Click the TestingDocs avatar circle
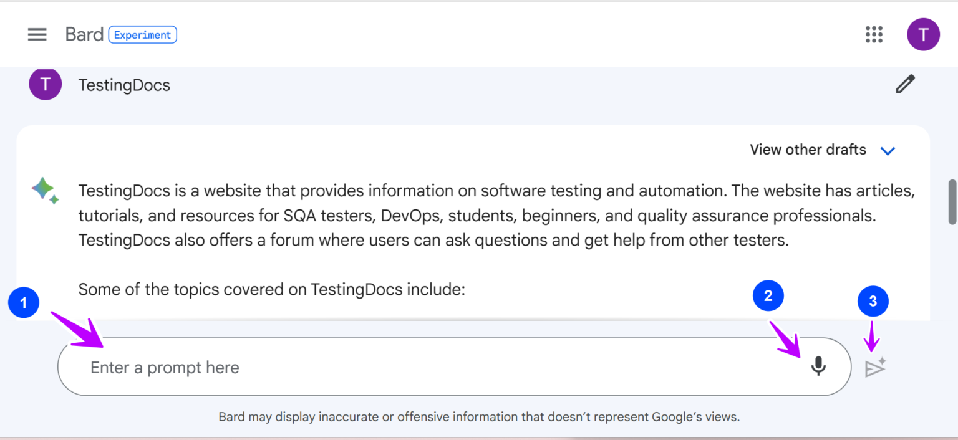Screen dimensions: 958x440 45,84
